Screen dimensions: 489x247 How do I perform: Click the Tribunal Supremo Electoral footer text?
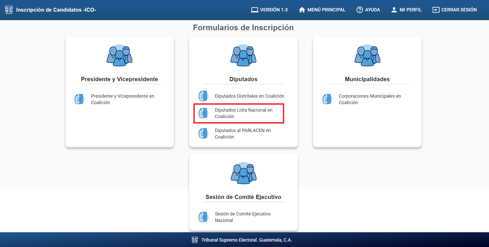(x=246, y=240)
